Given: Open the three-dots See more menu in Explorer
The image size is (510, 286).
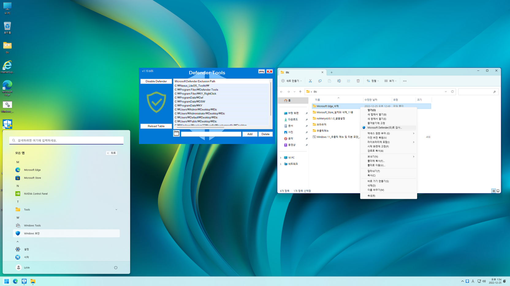Looking at the screenshot, I should [x=405, y=81].
